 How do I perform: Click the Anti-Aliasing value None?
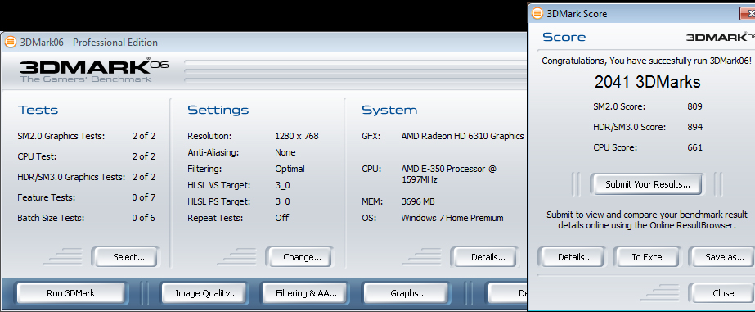[x=285, y=152]
